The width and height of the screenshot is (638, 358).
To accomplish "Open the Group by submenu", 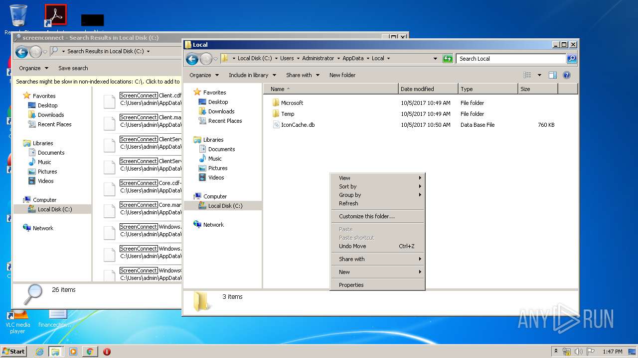I will (x=377, y=195).
